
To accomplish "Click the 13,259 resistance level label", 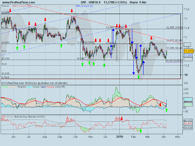I will pyautogui.click(x=5, y=12).
